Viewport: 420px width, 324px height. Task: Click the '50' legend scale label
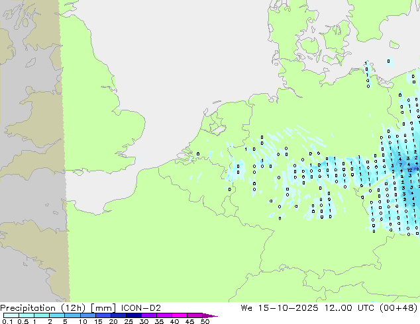pos(205,321)
